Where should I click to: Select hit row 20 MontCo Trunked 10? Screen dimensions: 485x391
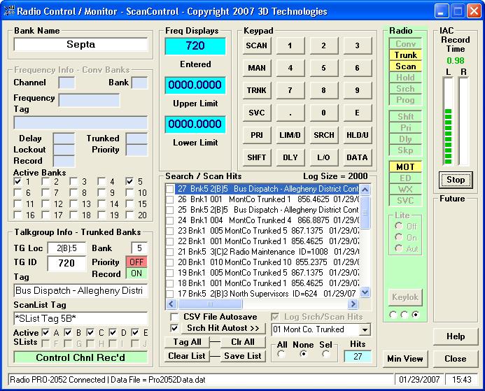263,262
